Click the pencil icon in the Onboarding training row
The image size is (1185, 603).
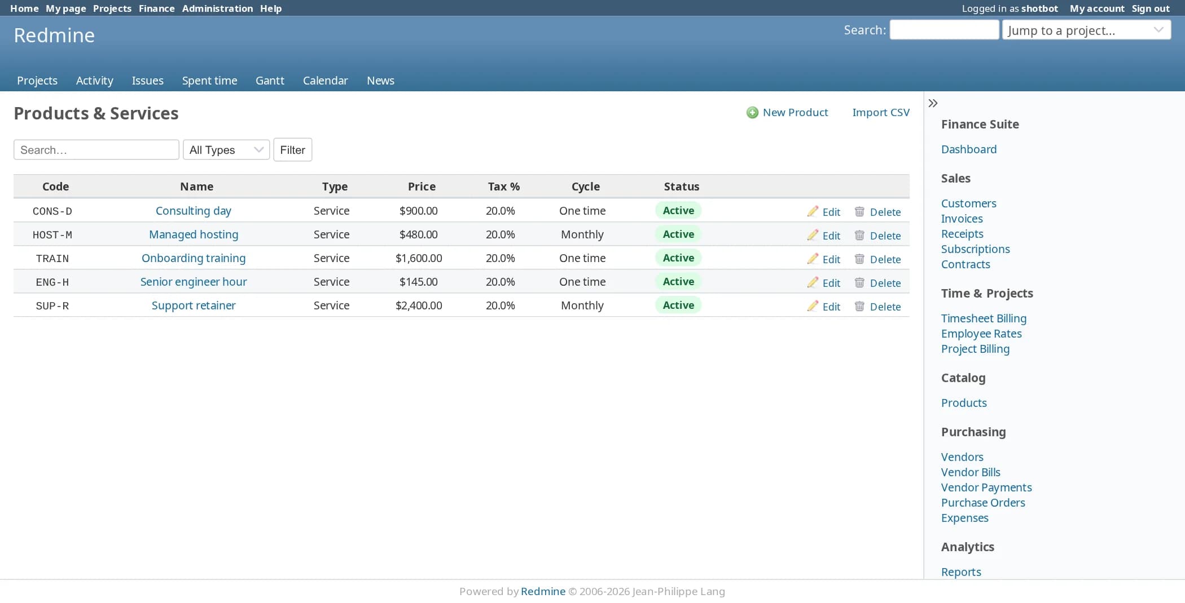813,259
